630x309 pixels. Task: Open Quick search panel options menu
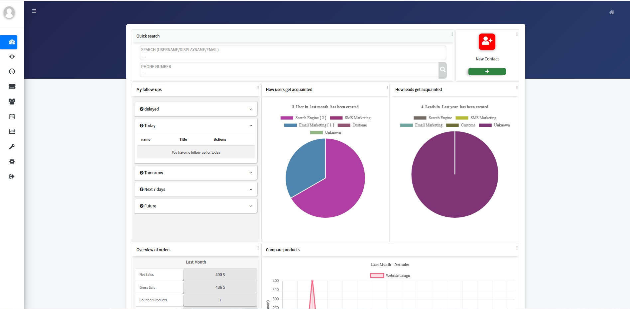point(451,34)
